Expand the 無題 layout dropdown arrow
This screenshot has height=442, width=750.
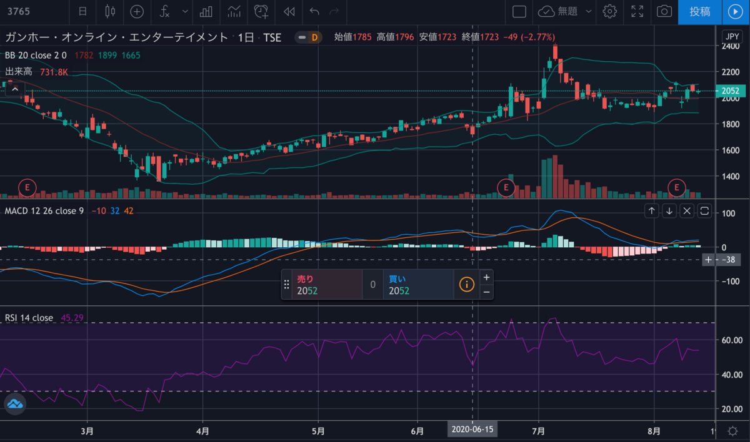(x=589, y=11)
